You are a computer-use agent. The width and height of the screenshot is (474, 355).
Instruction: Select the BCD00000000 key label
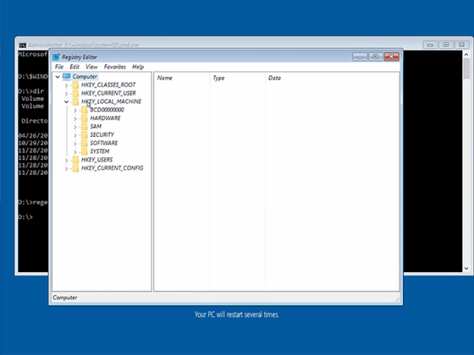click(107, 110)
